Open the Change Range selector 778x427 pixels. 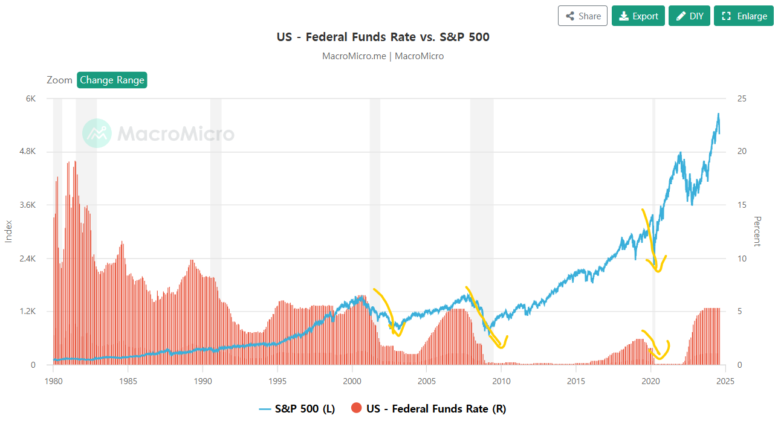(x=112, y=80)
